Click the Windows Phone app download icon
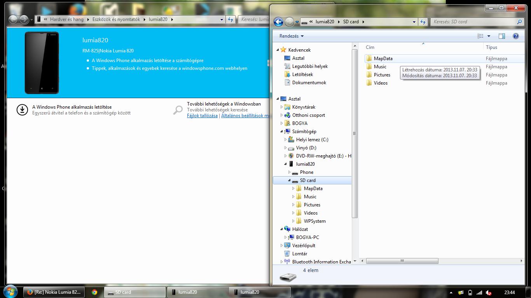Image resolution: width=531 pixels, height=298 pixels. tap(22, 110)
